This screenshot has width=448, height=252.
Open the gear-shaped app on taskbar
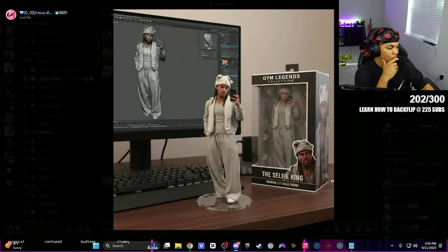coord(294,246)
